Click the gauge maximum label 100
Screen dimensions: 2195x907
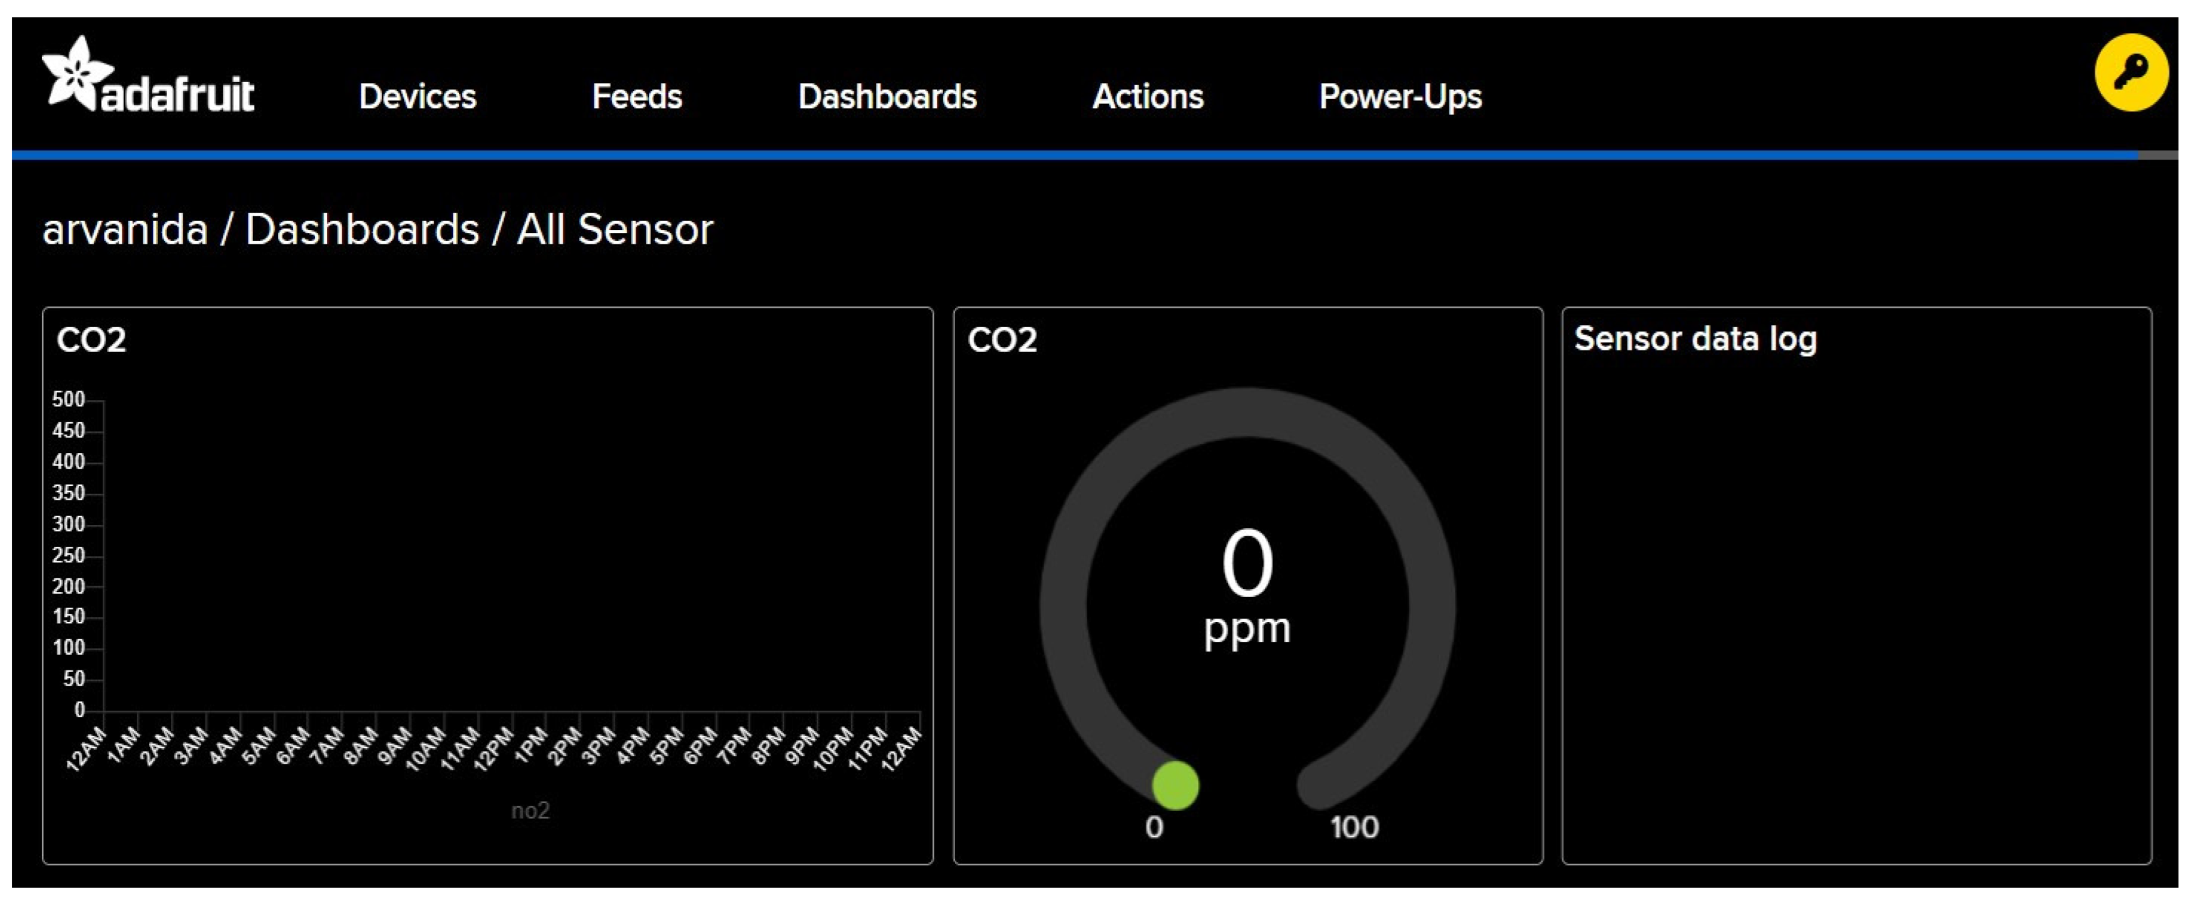(1354, 827)
